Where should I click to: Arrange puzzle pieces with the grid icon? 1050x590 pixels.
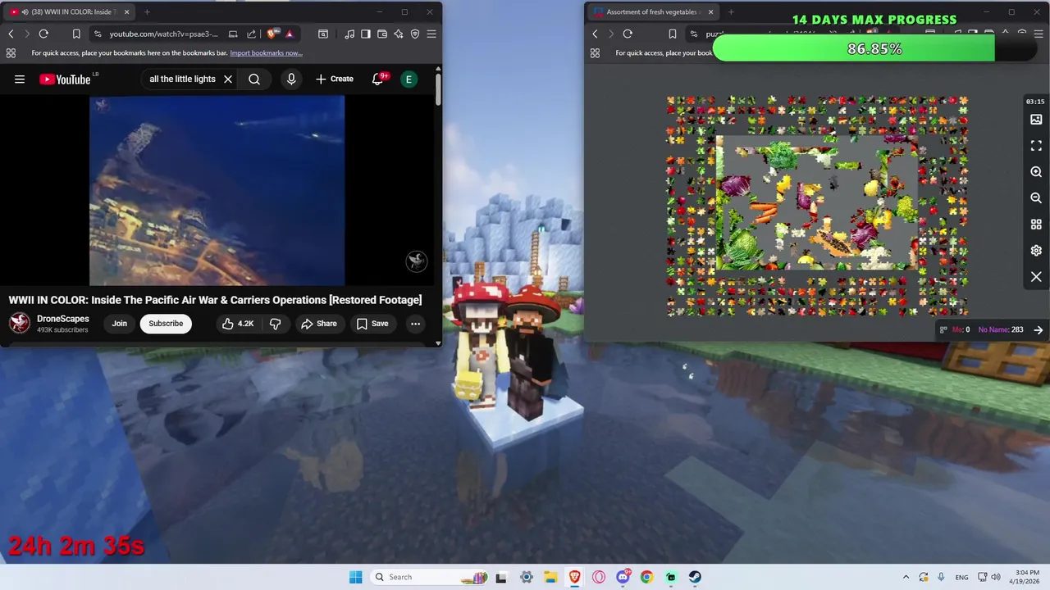1036,225
